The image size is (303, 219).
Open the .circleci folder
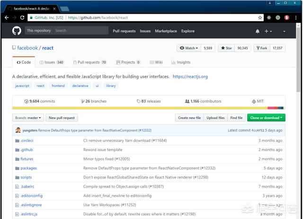(x=27, y=140)
